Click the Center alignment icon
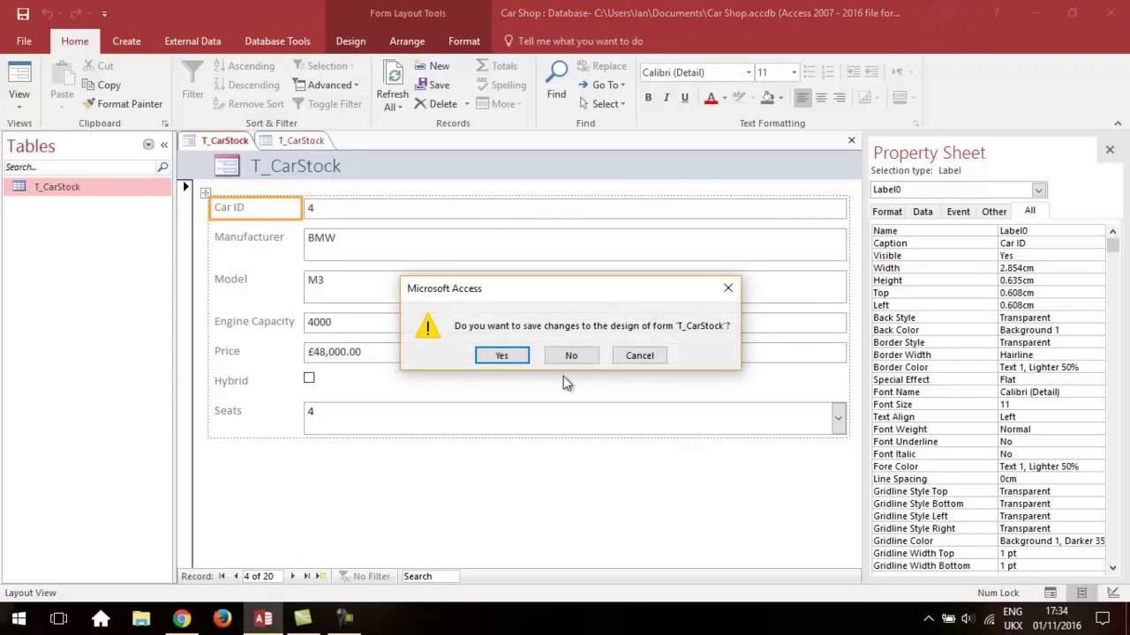The height and width of the screenshot is (635, 1130). [821, 98]
